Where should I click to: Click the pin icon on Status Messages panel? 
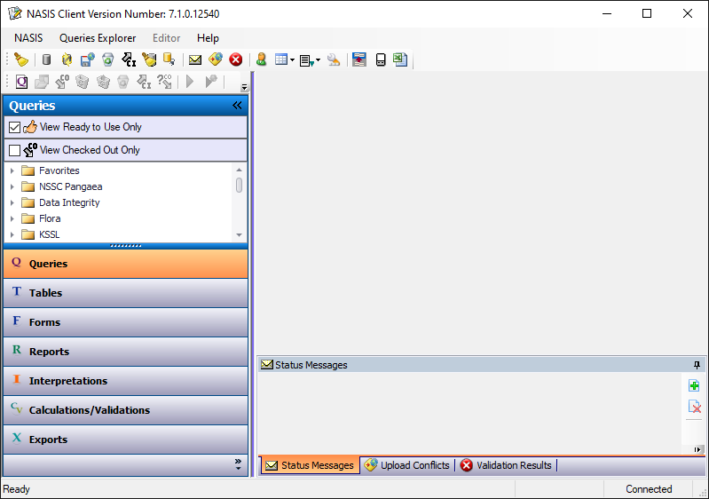[697, 365]
